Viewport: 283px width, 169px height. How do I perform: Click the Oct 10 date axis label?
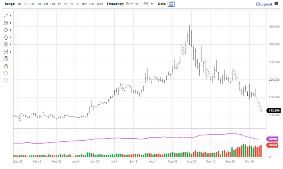tap(249, 161)
